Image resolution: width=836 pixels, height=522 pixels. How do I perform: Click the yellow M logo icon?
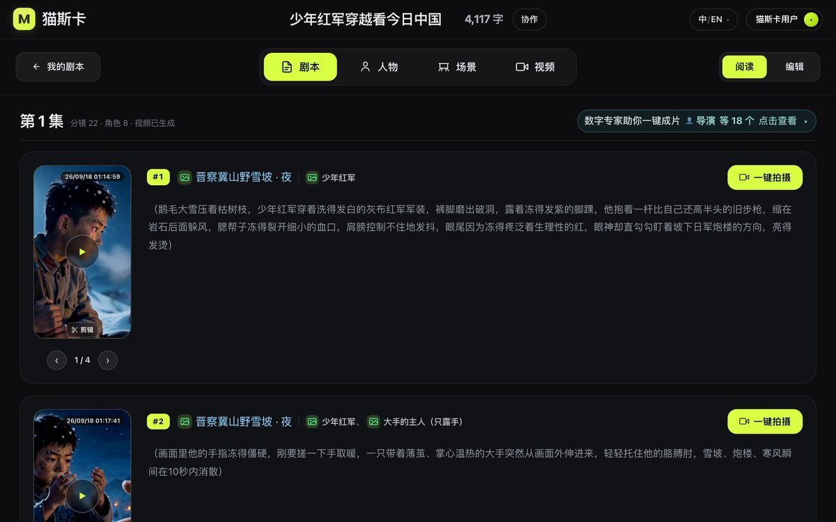[24, 19]
